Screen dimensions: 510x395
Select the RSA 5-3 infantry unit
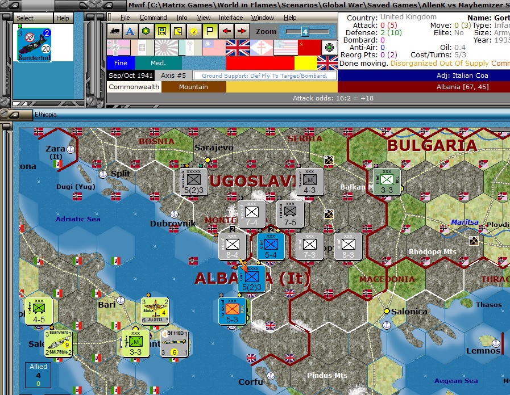[232, 311]
